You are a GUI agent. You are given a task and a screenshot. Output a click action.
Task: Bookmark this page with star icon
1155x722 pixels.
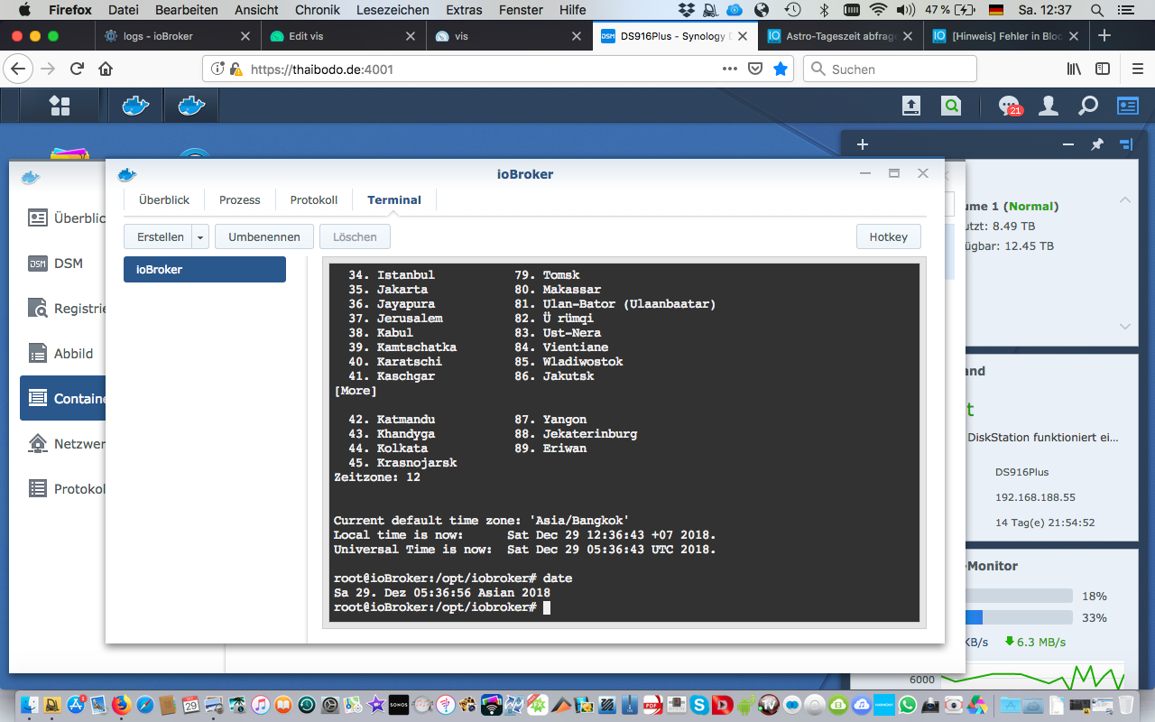(781, 69)
